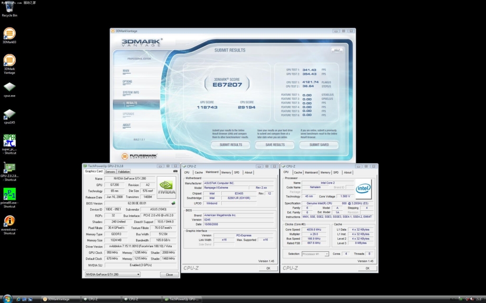
Task: Switch to 3DMarkVantage on the taskbar
Action: [x=60, y=299]
